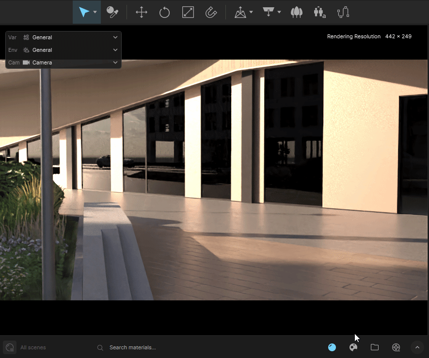
Task: Activate the Rotate tool
Action: tap(164, 12)
